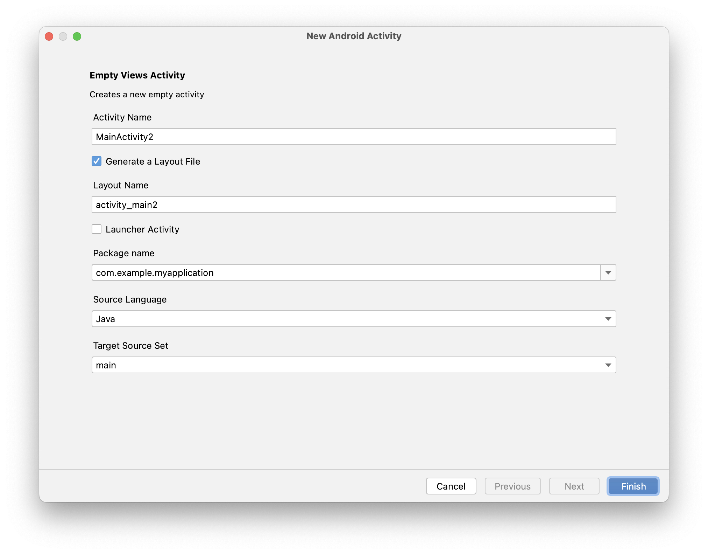The image size is (708, 554).
Task: Click the Package name text field
Action: [x=346, y=272]
